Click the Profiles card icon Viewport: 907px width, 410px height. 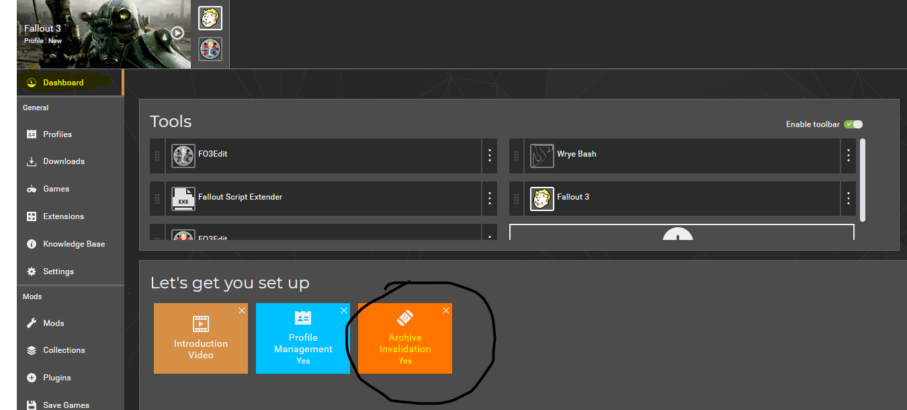point(31,134)
